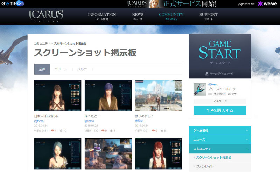Open the 日本人ぽい感じに screenshot thumbnail
Image resolution: width=280 pixels, height=172 pixels.
click(58, 96)
